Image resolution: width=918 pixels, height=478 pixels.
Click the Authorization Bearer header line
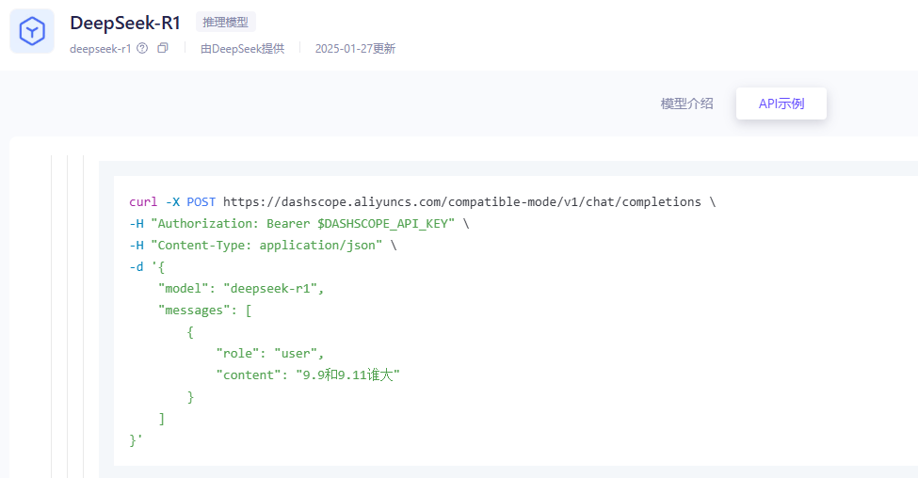pyautogui.click(x=299, y=224)
